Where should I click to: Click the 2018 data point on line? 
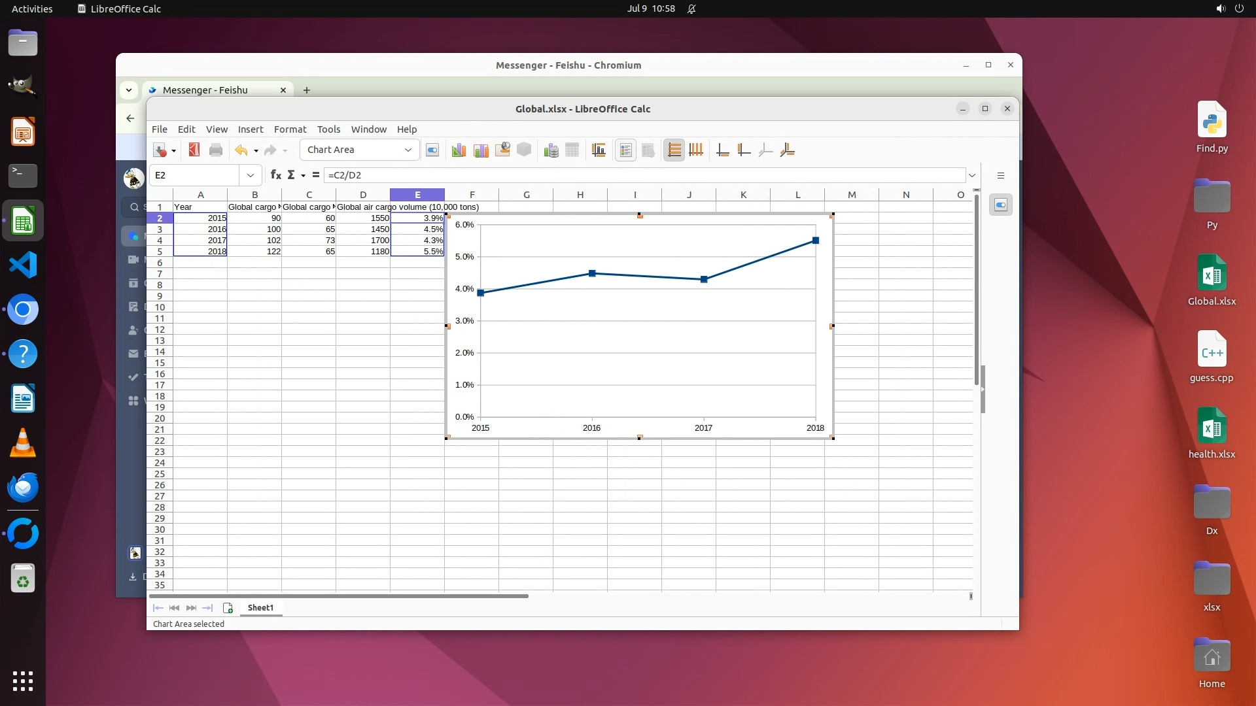815,241
